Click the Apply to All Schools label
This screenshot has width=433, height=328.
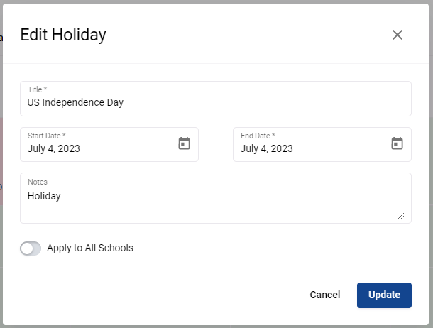tap(90, 248)
